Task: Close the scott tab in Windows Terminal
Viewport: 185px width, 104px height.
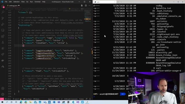Action: 115,2
